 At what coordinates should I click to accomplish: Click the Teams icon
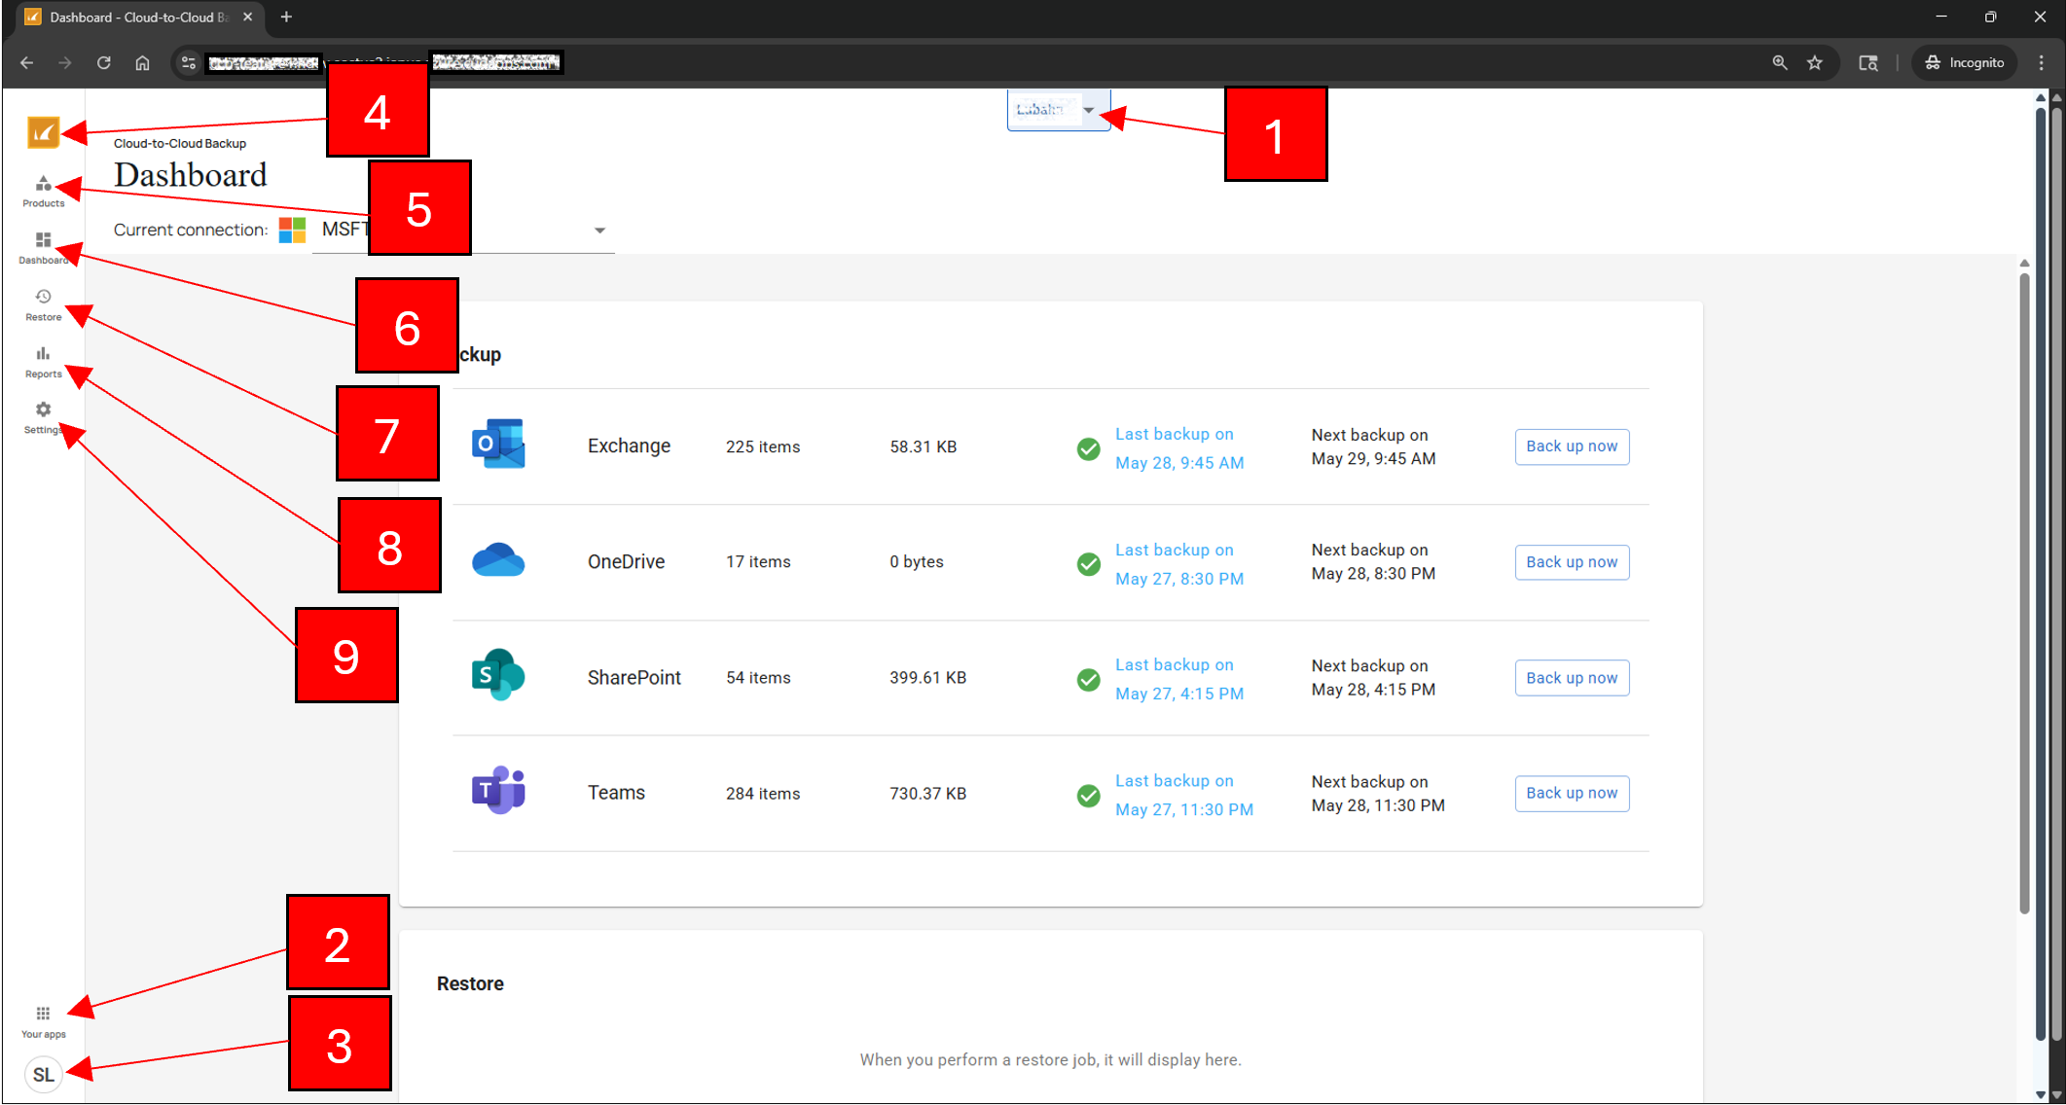point(498,791)
